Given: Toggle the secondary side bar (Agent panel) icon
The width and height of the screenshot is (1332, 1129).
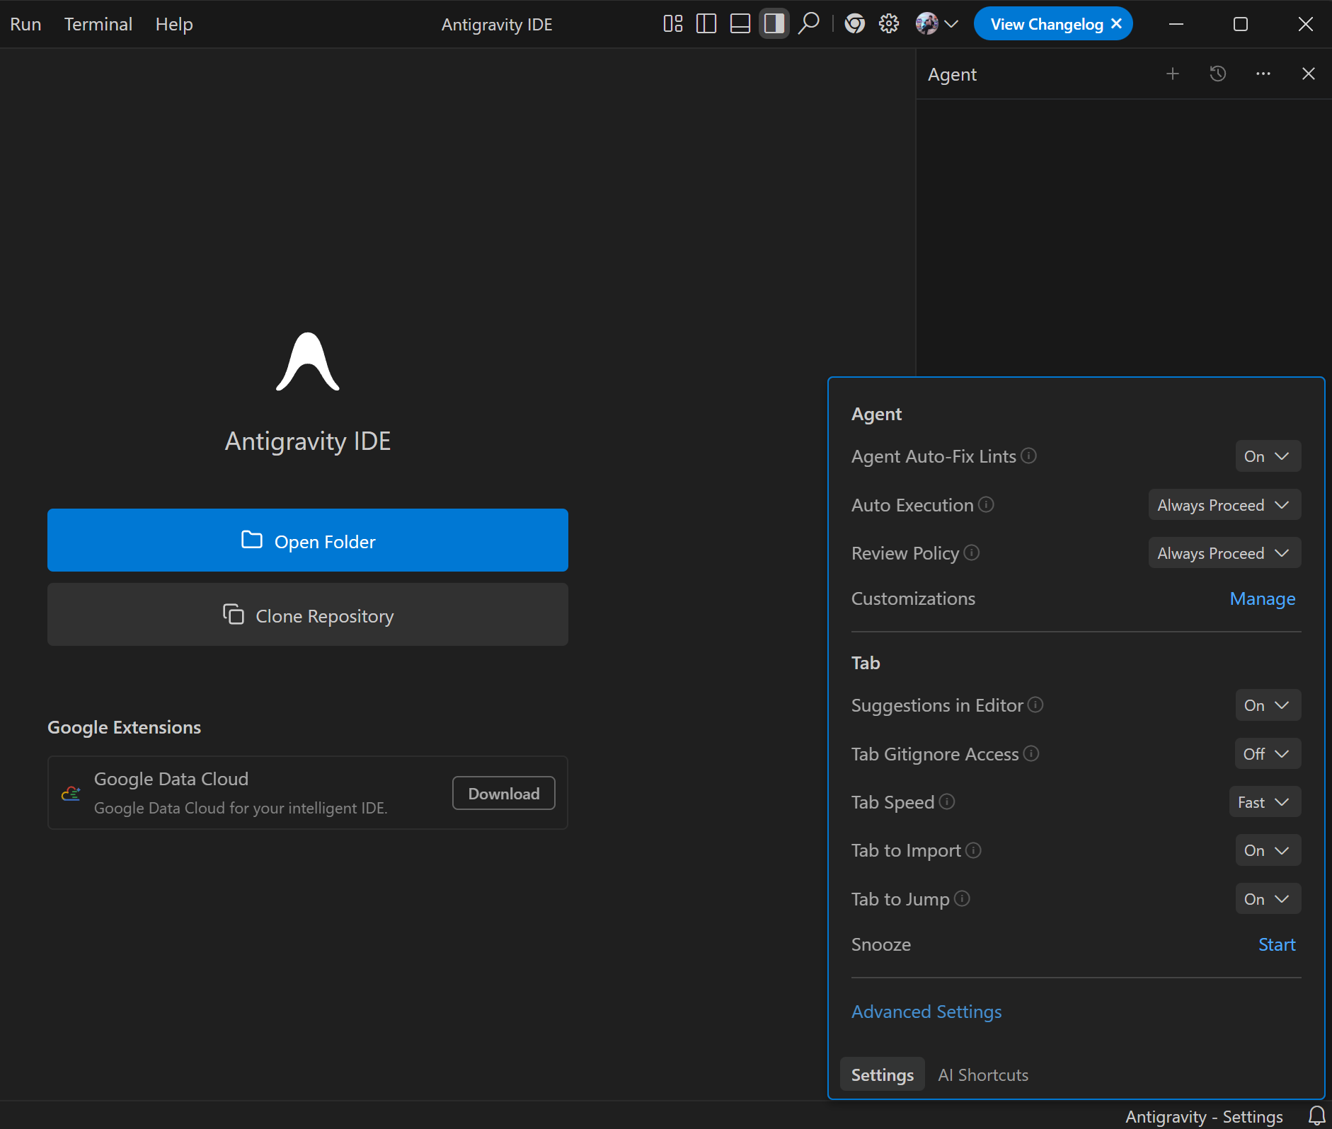Looking at the screenshot, I should 774,24.
